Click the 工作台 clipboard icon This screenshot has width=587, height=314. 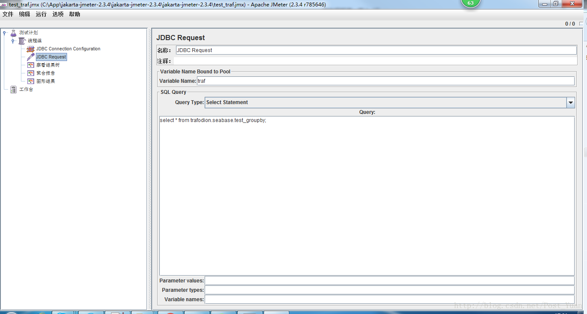click(x=13, y=89)
